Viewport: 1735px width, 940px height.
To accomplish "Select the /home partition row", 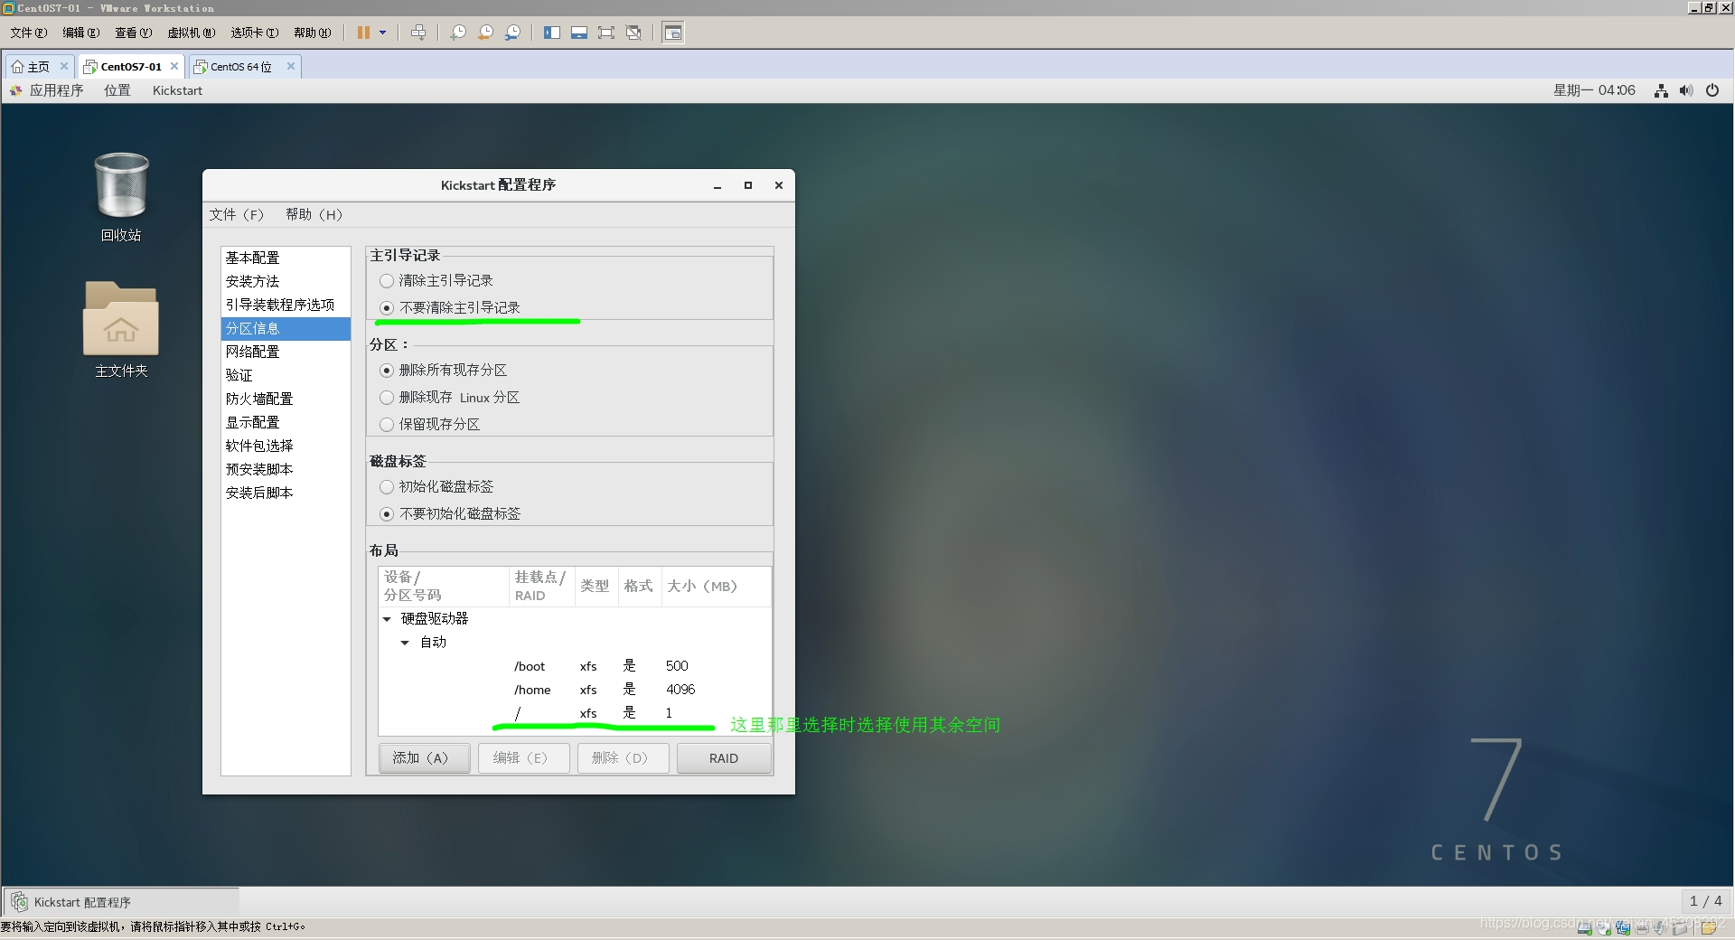I will click(575, 690).
